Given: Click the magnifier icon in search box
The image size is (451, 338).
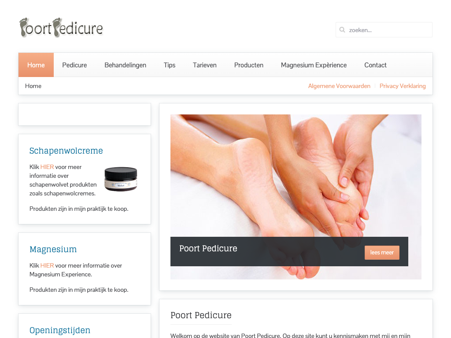Looking at the screenshot, I should [342, 29].
